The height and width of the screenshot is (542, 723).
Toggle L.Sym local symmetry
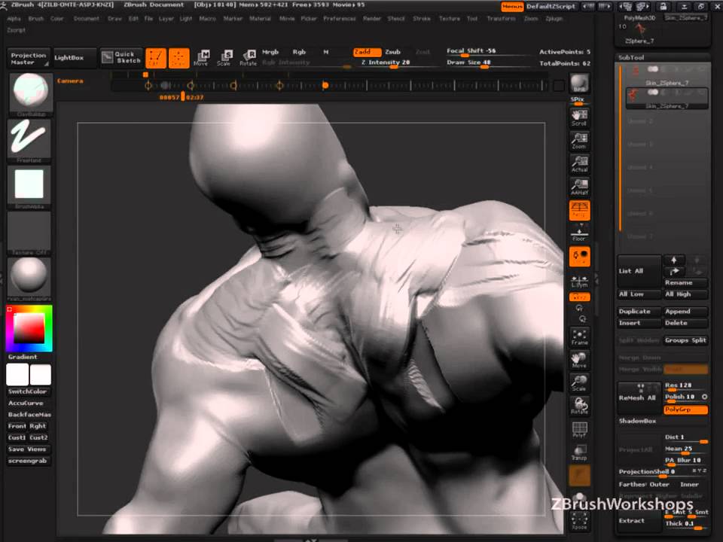click(580, 281)
